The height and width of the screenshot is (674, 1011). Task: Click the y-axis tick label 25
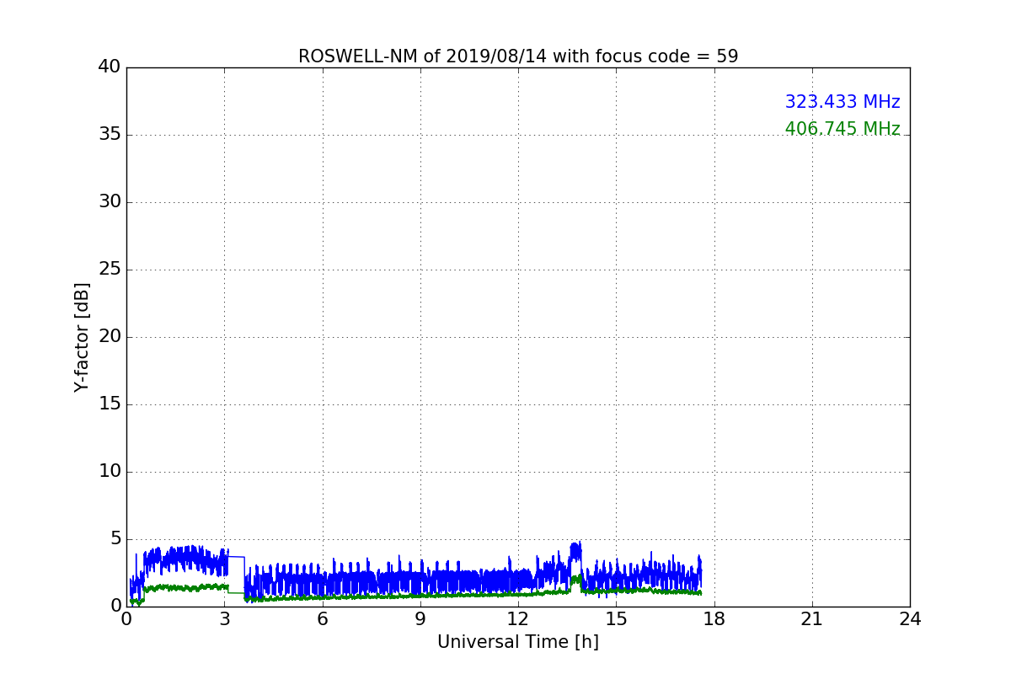(x=110, y=270)
